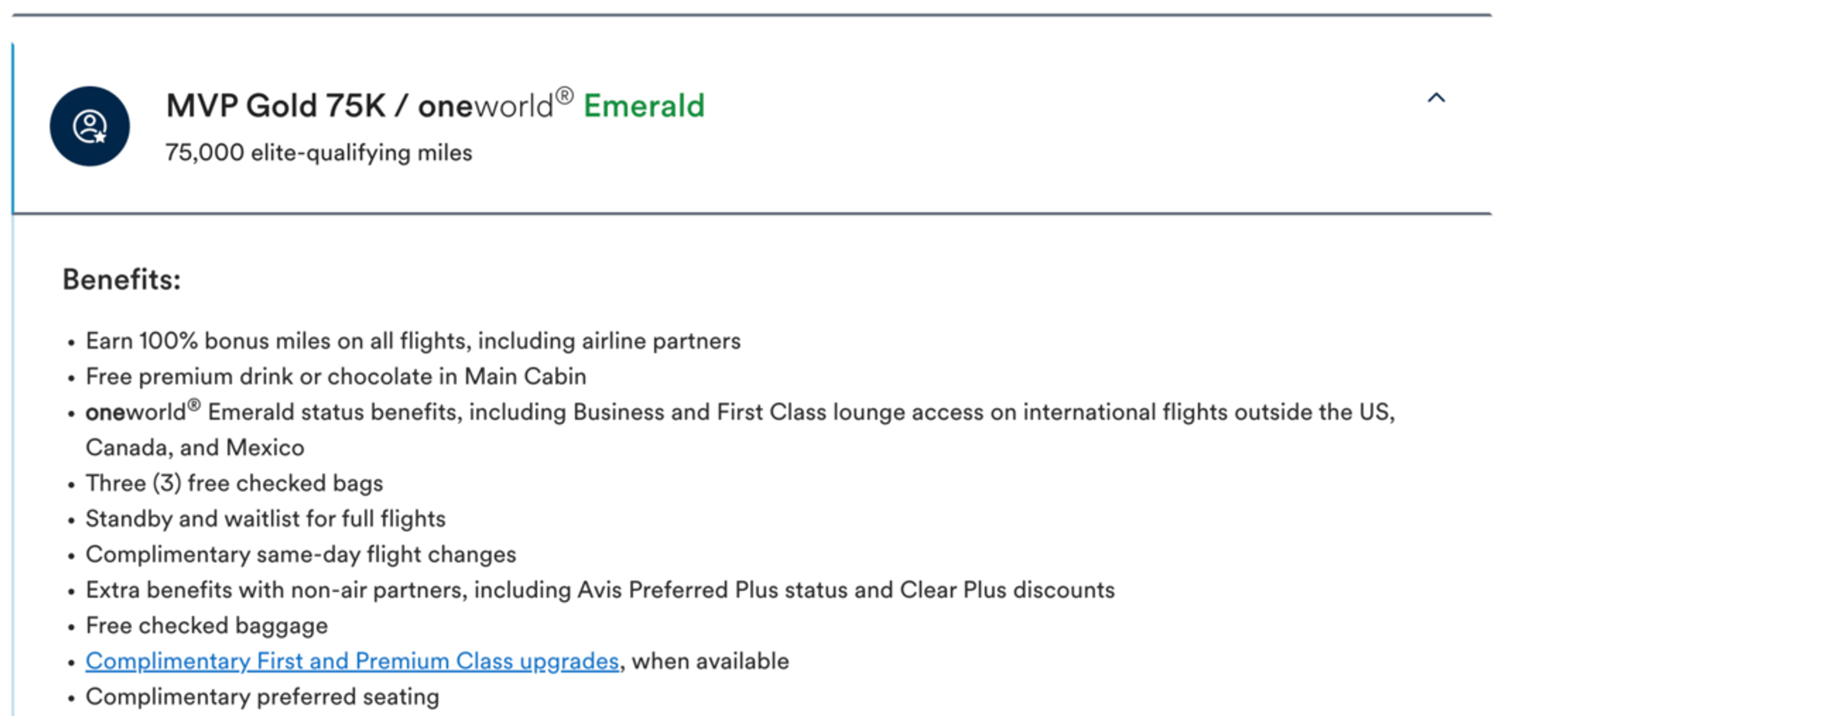Click the oneworld Emerald status benefits bullet
This screenshot has height=716, width=1825.
pyautogui.click(x=740, y=412)
